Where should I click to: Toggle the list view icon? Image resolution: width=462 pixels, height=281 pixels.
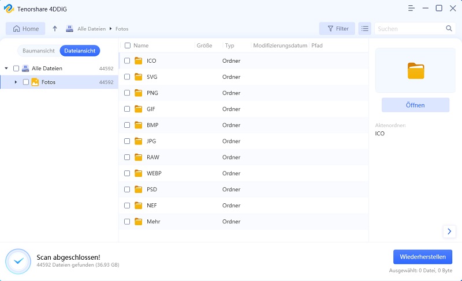(x=364, y=28)
